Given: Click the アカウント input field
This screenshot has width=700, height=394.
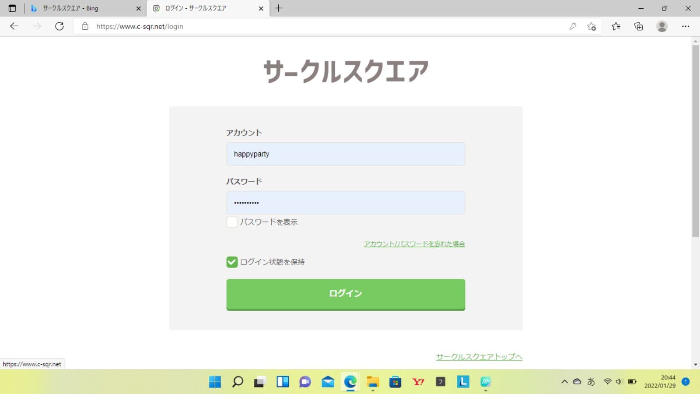Looking at the screenshot, I should click(346, 154).
